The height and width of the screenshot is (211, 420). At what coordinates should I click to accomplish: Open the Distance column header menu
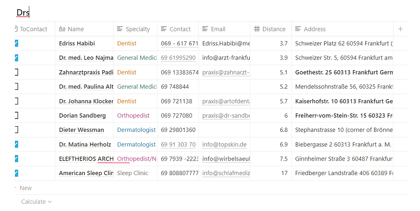point(271,29)
